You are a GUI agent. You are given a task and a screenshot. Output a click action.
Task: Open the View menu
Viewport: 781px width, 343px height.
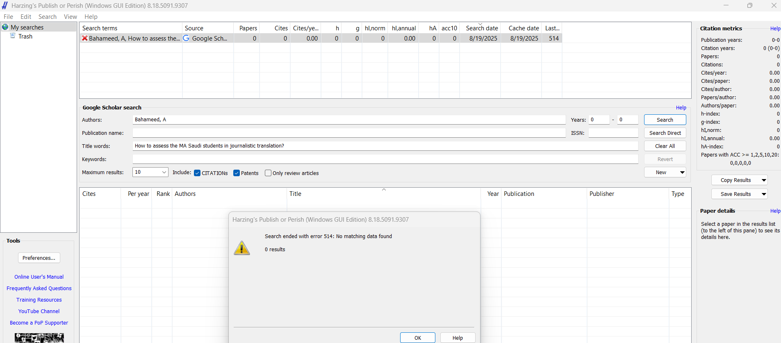71,17
